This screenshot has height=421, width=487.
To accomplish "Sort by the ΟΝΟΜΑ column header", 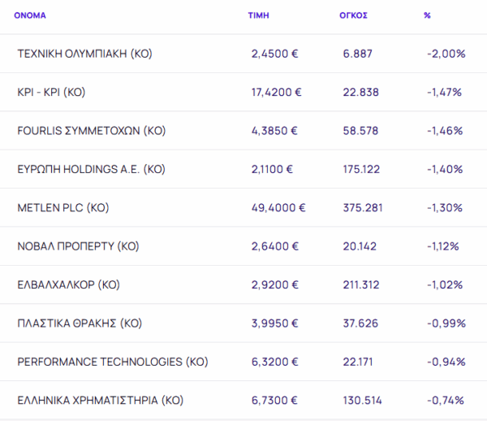I will point(30,15).
